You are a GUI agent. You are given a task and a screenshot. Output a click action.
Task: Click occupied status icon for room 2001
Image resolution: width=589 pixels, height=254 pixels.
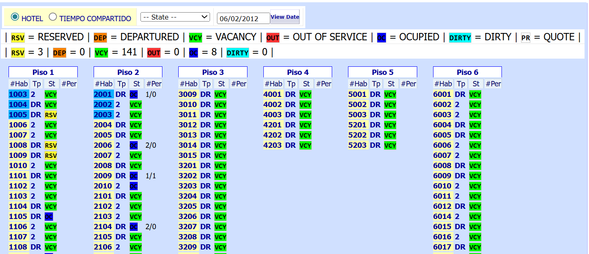(x=134, y=94)
